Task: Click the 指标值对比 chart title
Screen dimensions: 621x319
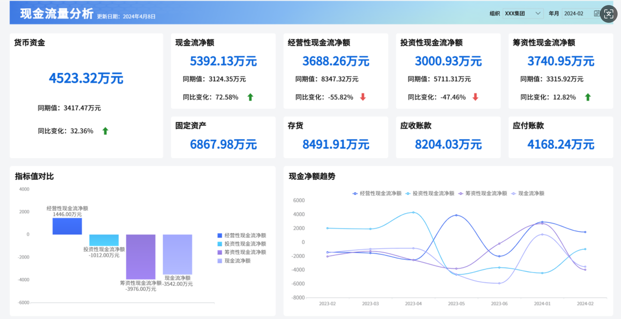Action: (34, 176)
